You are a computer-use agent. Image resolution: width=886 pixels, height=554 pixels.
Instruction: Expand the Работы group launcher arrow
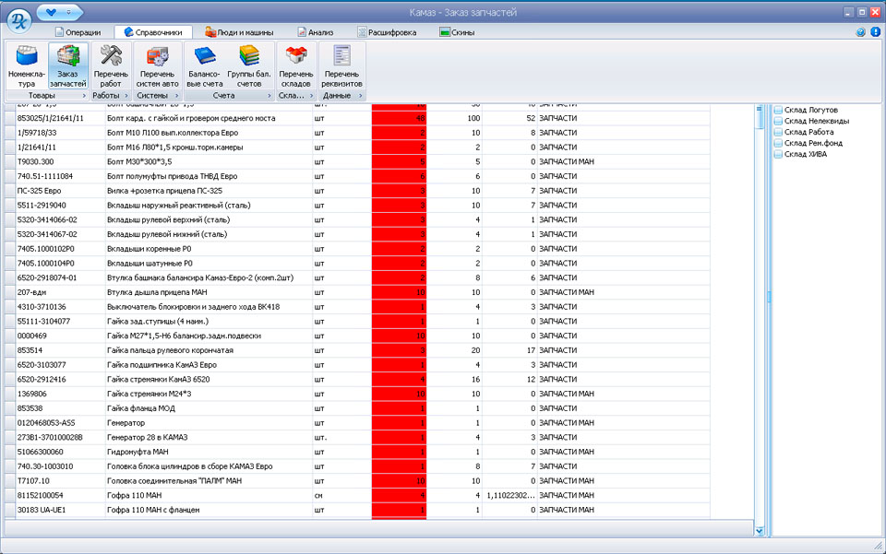[x=126, y=96]
